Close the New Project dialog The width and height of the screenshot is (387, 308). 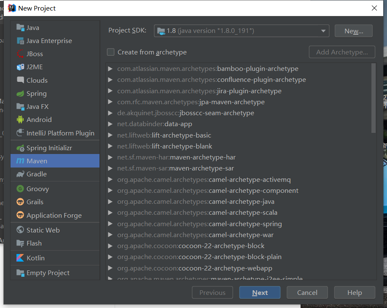tap(374, 8)
